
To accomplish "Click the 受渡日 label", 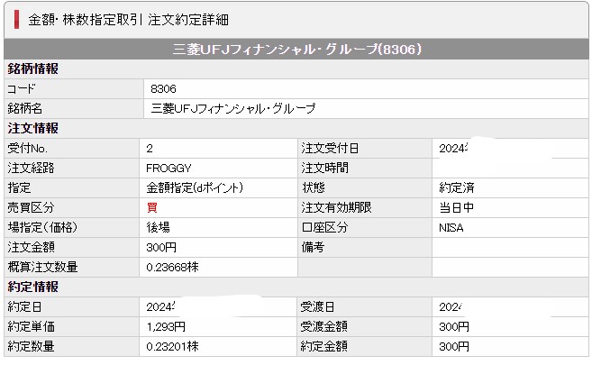I will [x=317, y=306].
